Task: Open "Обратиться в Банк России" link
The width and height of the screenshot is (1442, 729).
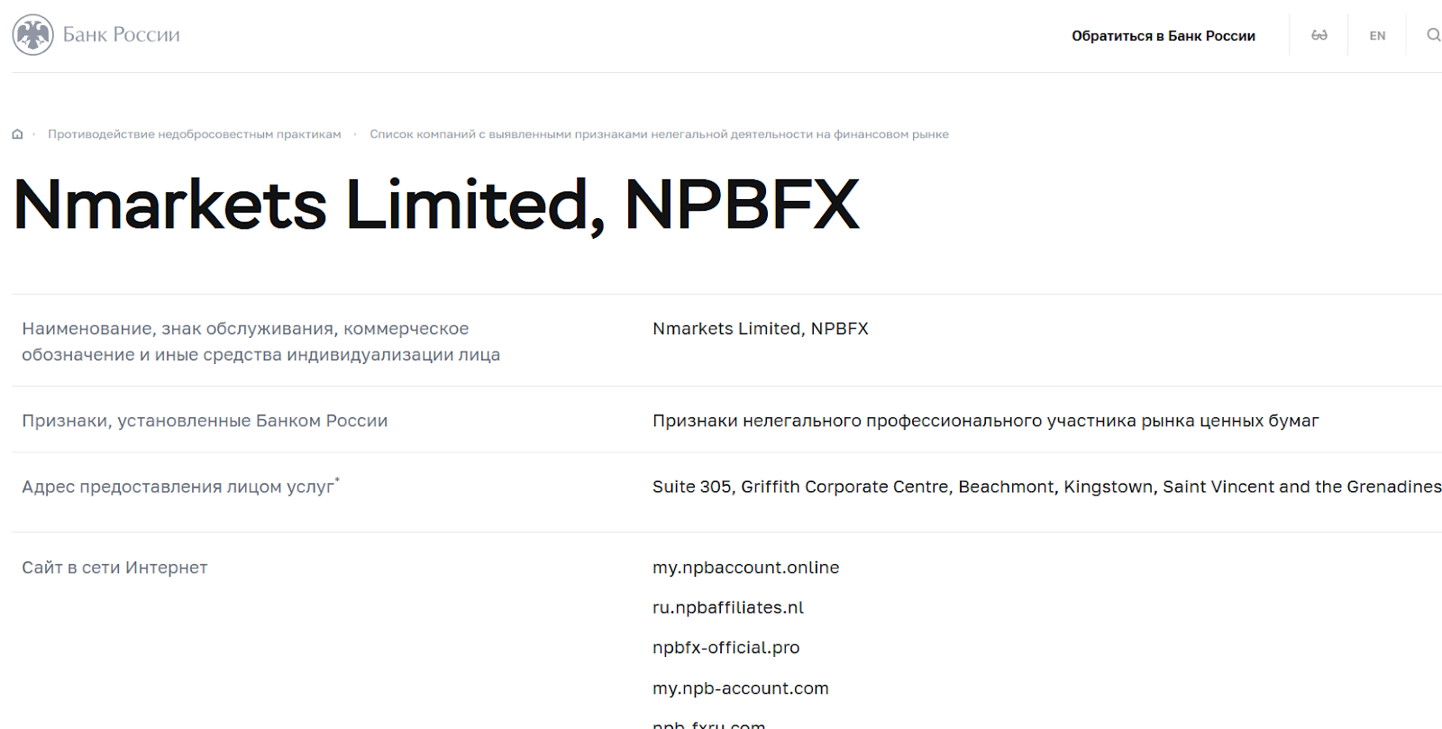Action: [x=1163, y=36]
